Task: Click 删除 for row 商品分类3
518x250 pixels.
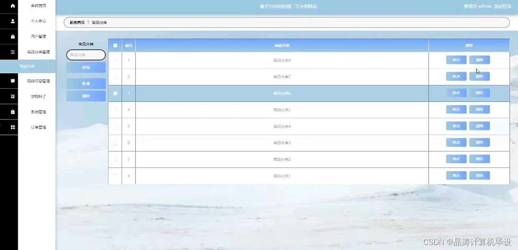Action: (479, 142)
